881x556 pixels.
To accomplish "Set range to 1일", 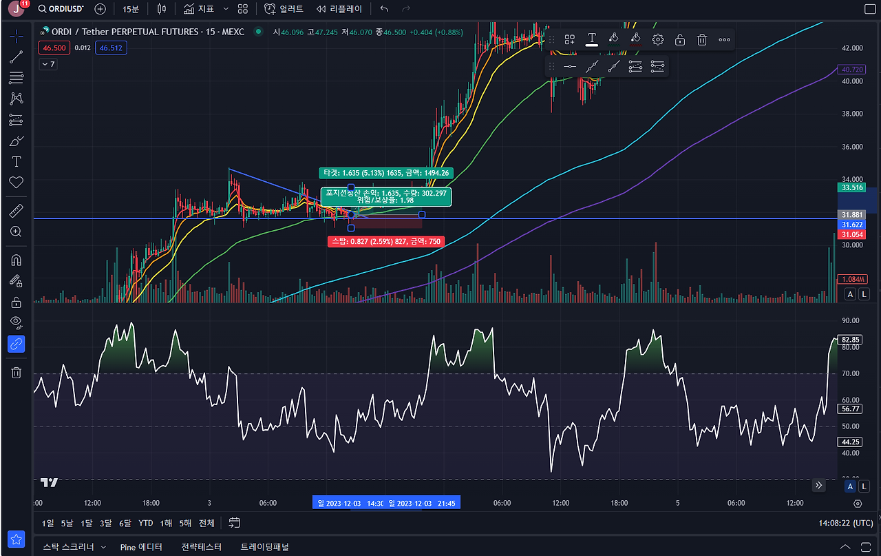I will 47,523.
